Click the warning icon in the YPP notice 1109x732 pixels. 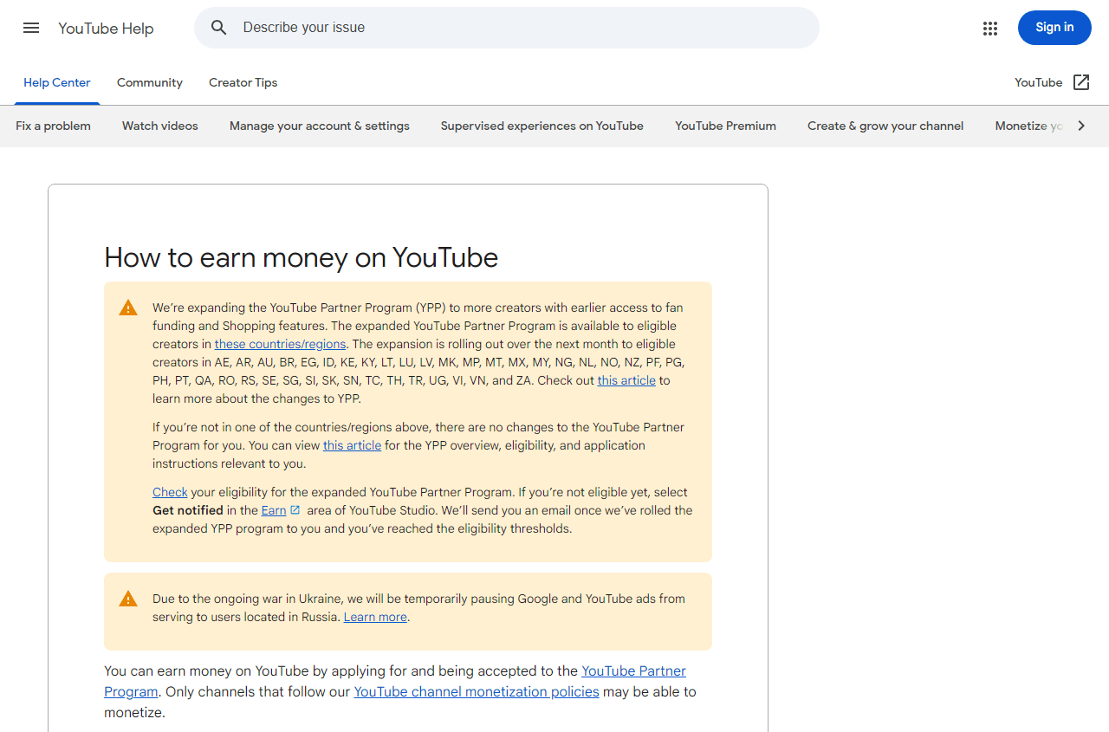tap(128, 308)
